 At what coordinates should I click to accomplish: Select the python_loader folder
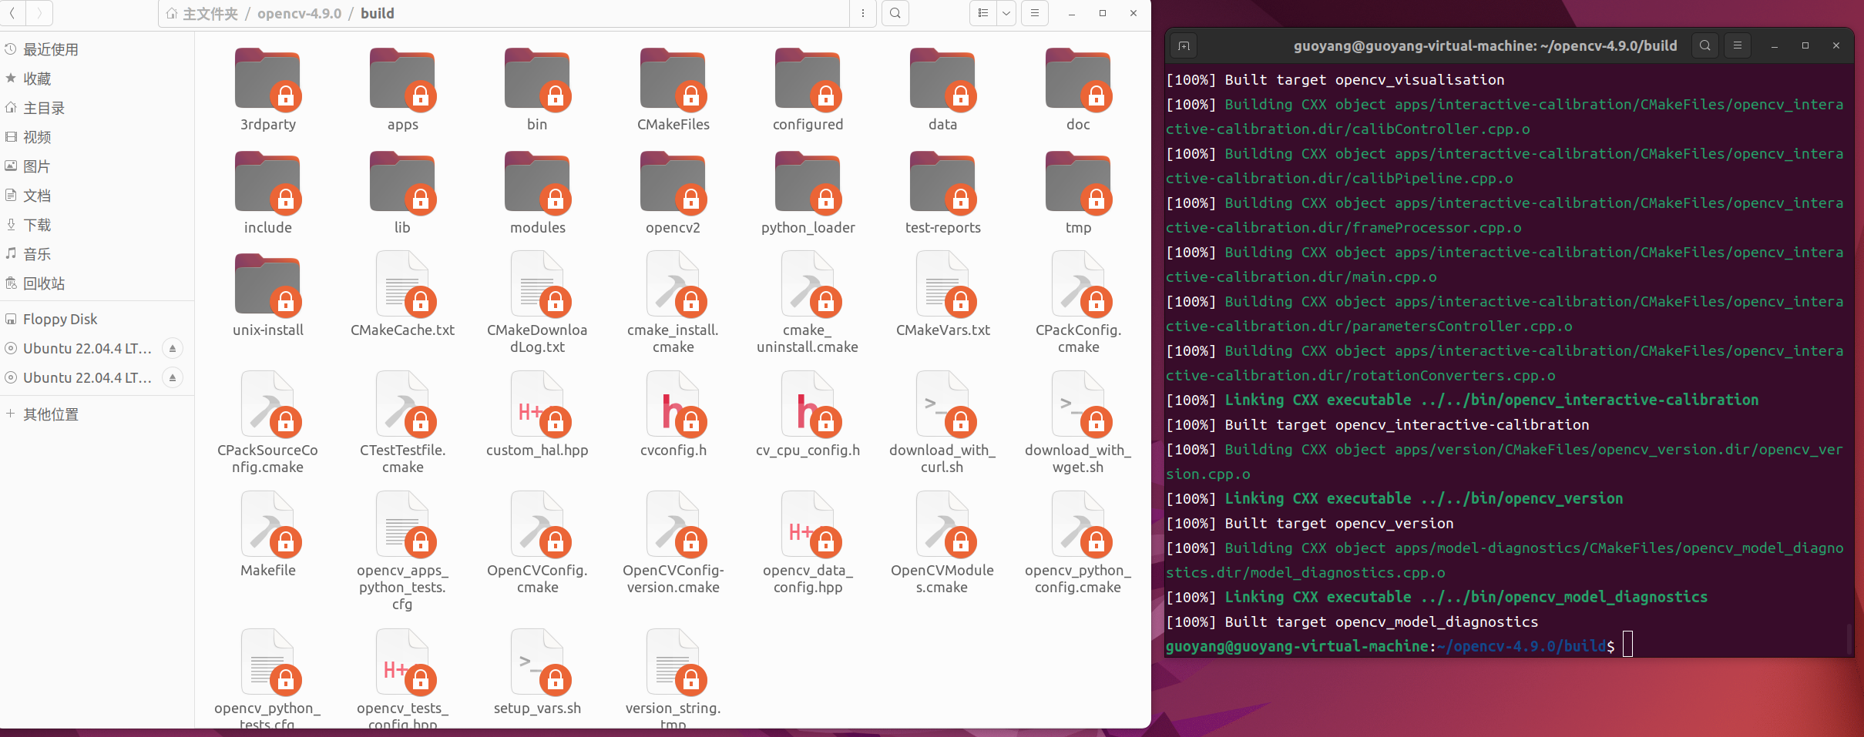coord(808,193)
